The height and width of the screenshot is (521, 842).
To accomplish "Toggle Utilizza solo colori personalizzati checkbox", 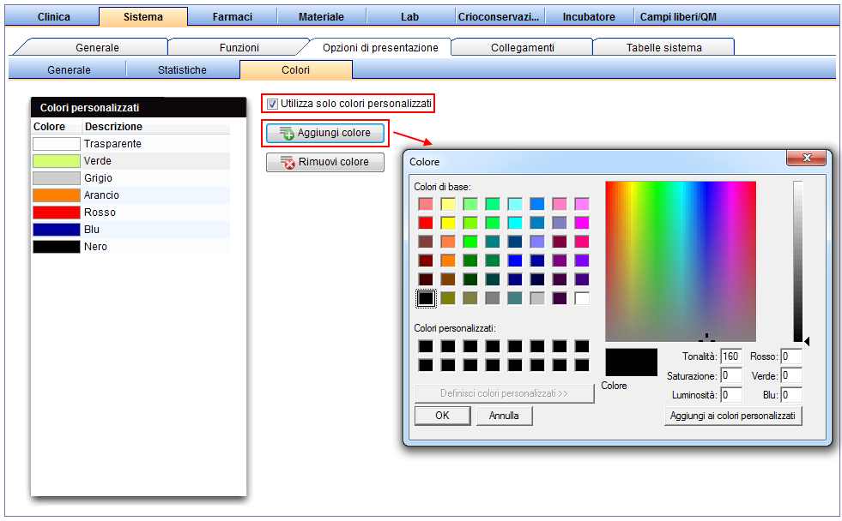I will point(272,104).
